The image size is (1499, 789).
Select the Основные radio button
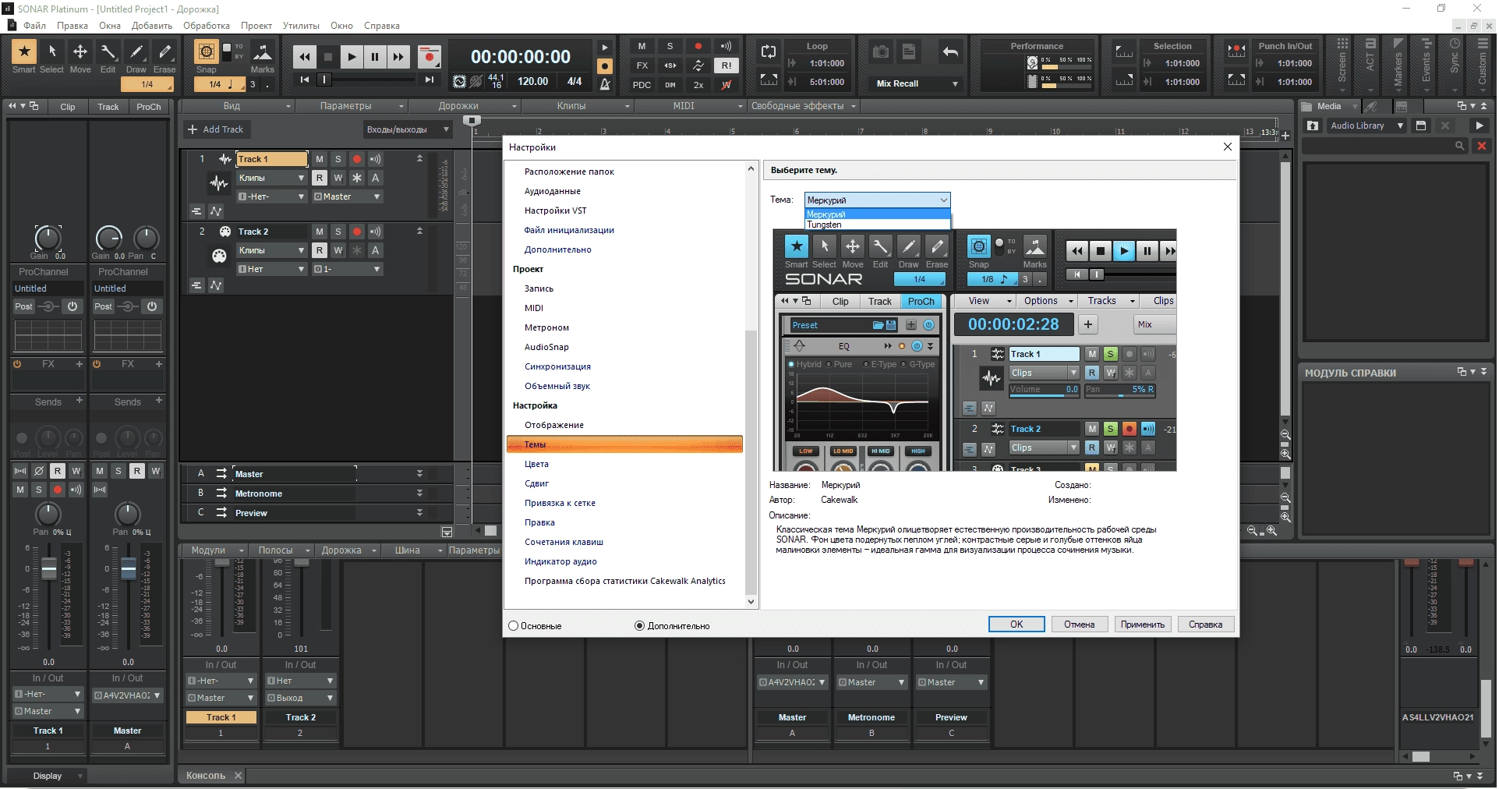click(513, 626)
